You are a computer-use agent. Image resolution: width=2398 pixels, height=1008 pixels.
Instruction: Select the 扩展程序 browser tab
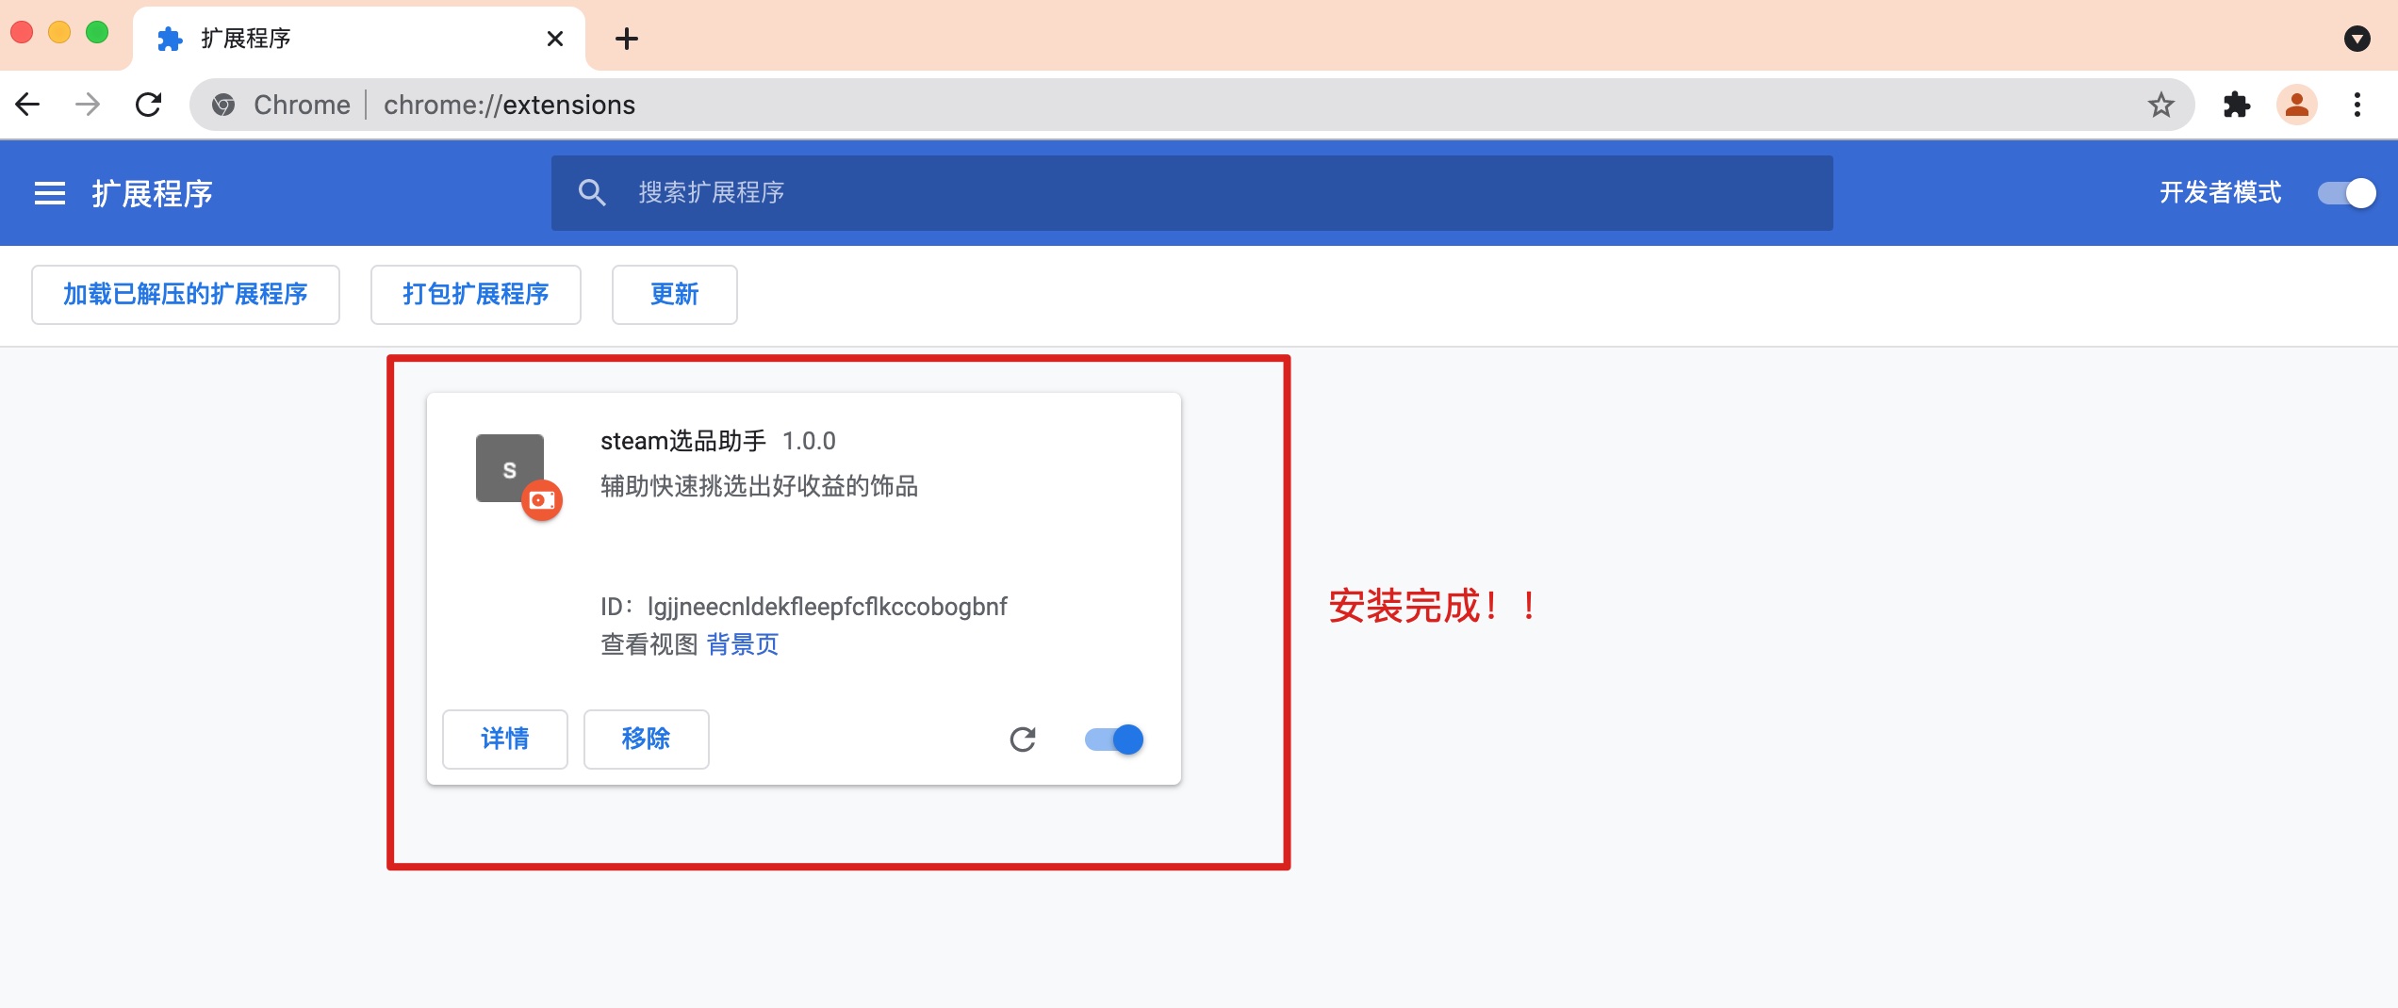[358, 39]
